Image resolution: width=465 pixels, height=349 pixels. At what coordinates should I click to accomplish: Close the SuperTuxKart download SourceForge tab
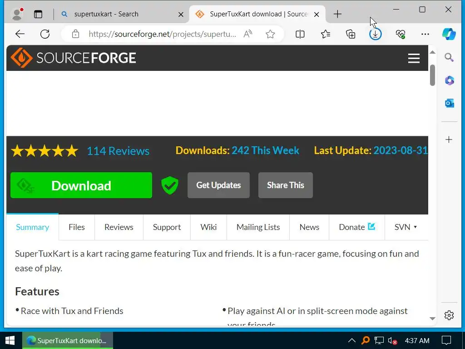317,14
